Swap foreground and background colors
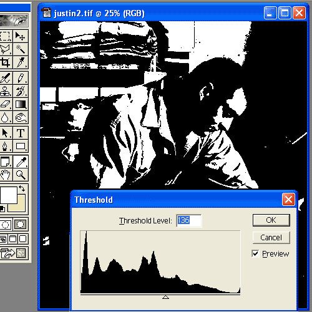Image resolution: width=312 pixels, height=312 pixels. click(x=22, y=188)
